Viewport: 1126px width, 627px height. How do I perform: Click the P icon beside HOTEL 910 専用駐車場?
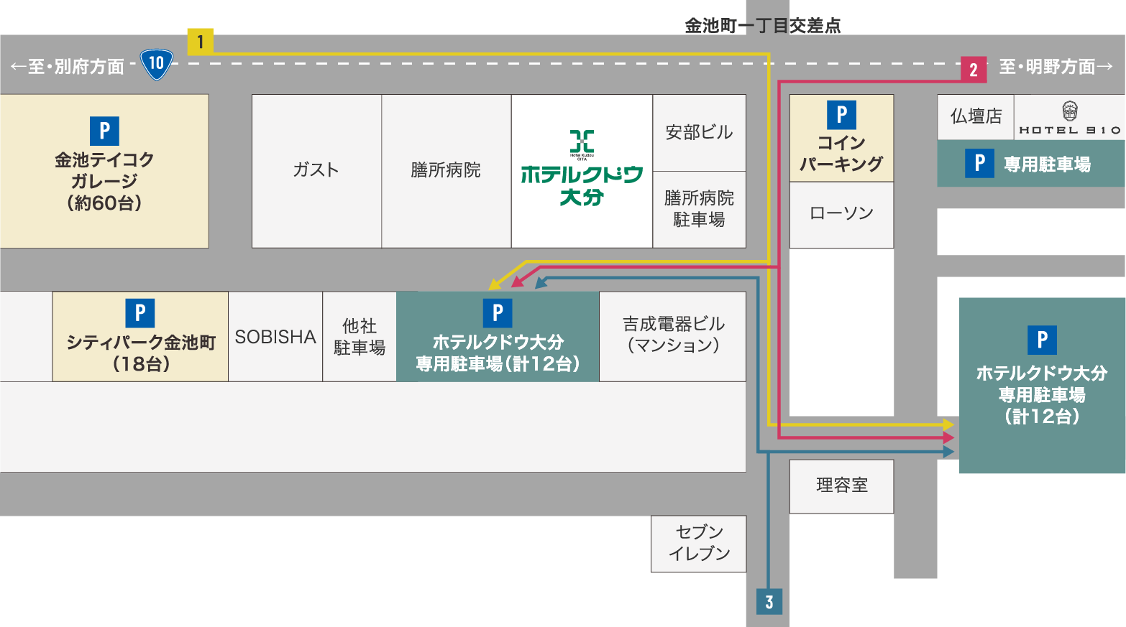point(979,163)
